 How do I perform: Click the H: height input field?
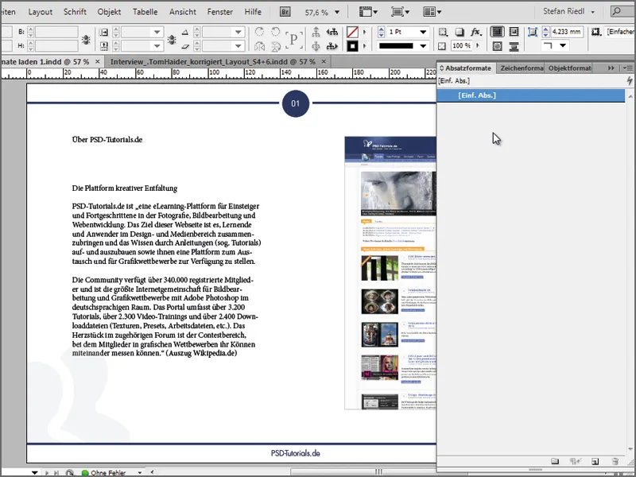(56, 46)
